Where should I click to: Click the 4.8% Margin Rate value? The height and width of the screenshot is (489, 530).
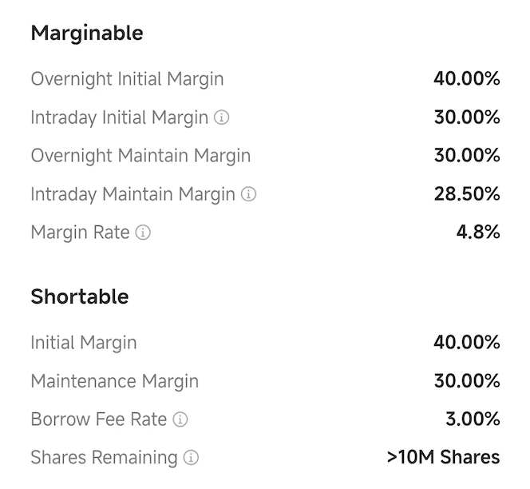point(478,233)
